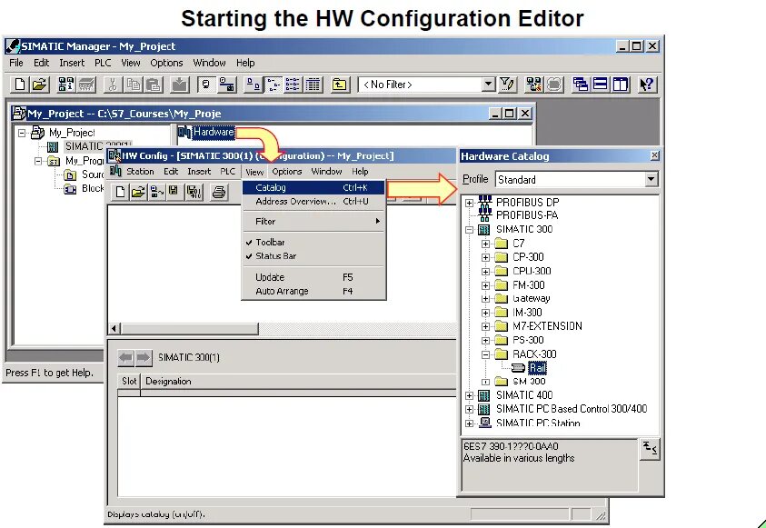Click Designation column header
Viewport: 766px width, 528px height.
pyautogui.click(x=298, y=382)
